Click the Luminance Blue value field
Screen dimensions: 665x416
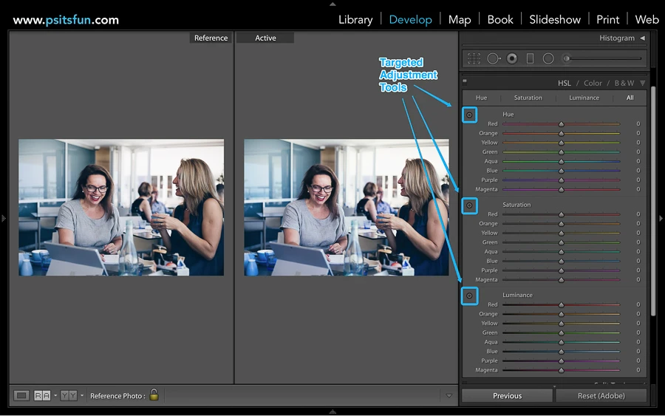coord(638,351)
